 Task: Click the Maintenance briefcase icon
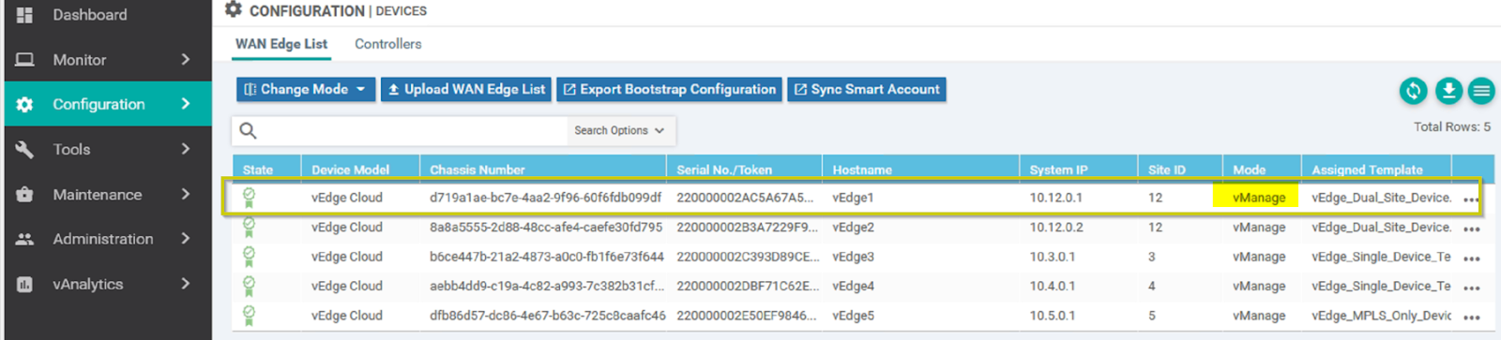(25, 194)
